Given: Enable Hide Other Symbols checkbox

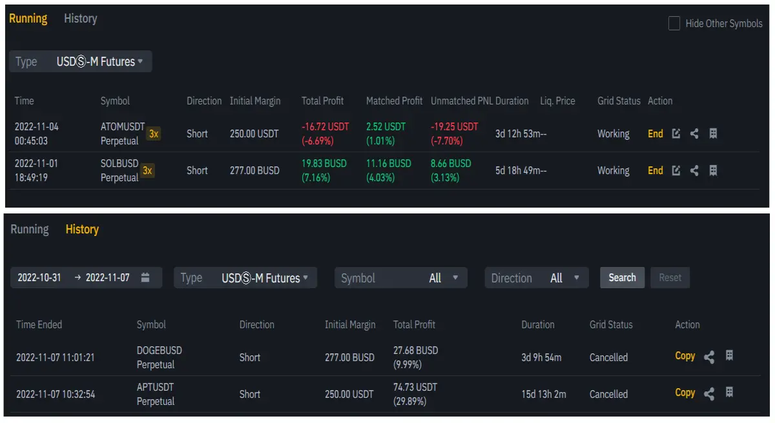Looking at the screenshot, I should 674,24.
